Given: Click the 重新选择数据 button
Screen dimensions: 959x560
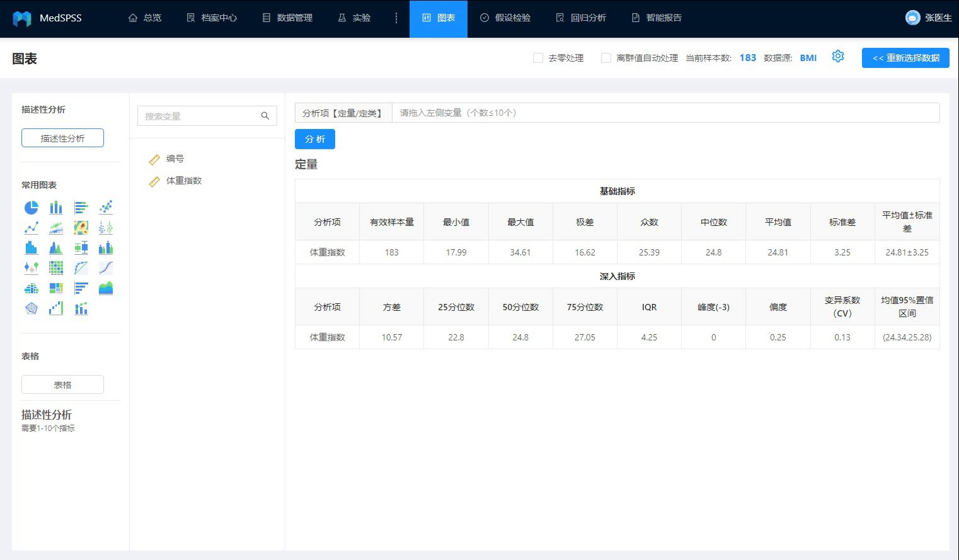Looking at the screenshot, I should coord(905,58).
